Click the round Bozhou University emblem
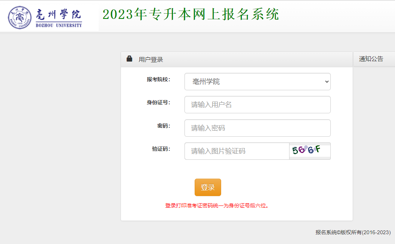The height and width of the screenshot is (244, 395). pos(20,17)
